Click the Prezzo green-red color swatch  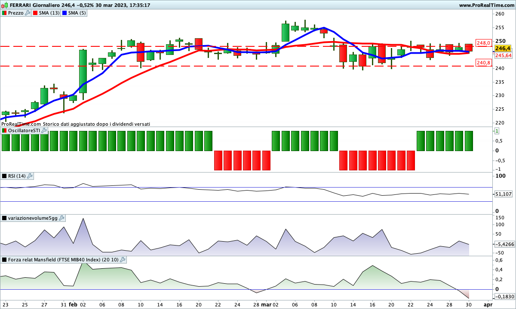(x=4, y=13)
